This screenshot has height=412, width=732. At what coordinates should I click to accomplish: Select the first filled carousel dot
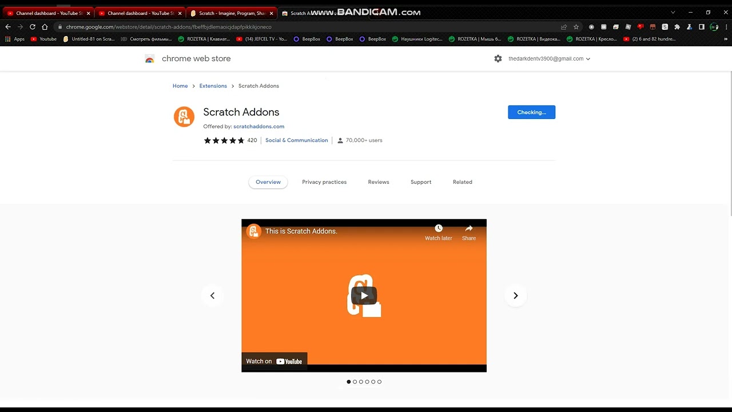pyautogui.click(x=348, y=382)
